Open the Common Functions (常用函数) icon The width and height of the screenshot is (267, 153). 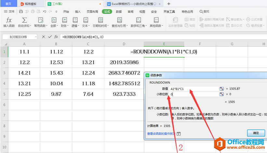(x=41, y=20)
